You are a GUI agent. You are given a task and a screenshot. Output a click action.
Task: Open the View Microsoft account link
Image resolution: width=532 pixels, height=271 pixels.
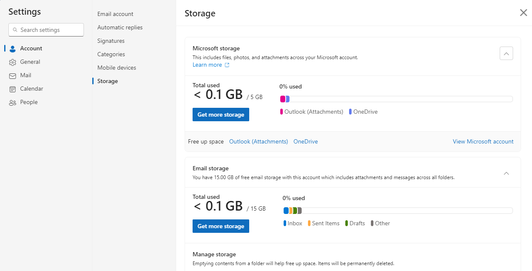483,142
